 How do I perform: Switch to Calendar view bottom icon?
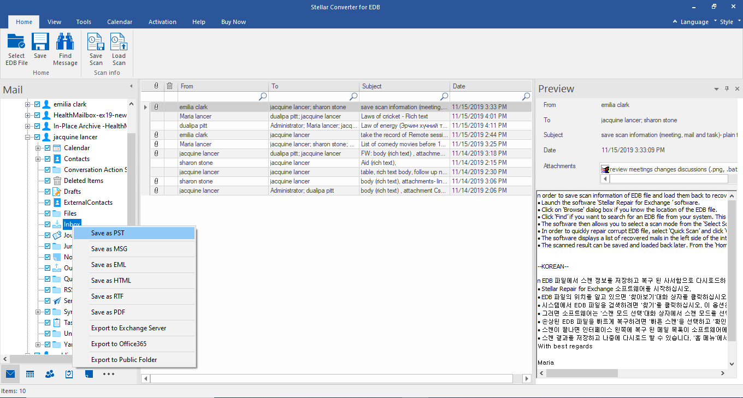pos(30,374)
